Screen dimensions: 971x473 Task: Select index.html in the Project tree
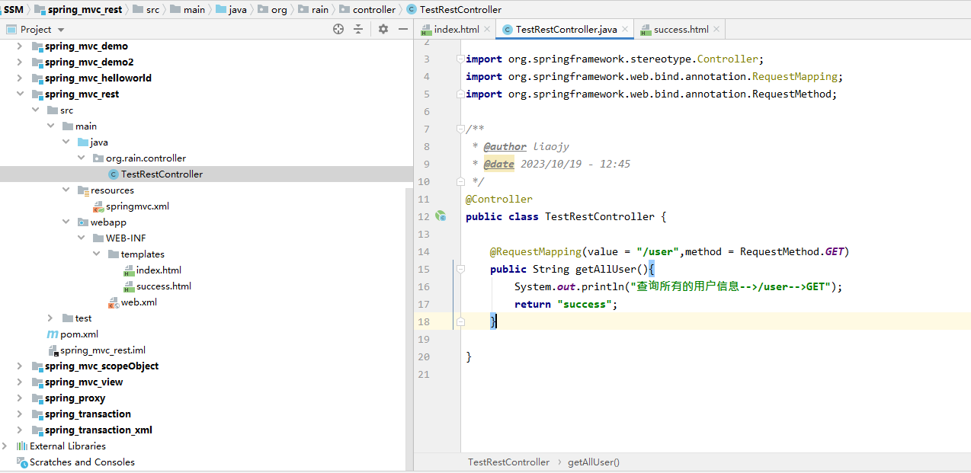coord(159,270)
